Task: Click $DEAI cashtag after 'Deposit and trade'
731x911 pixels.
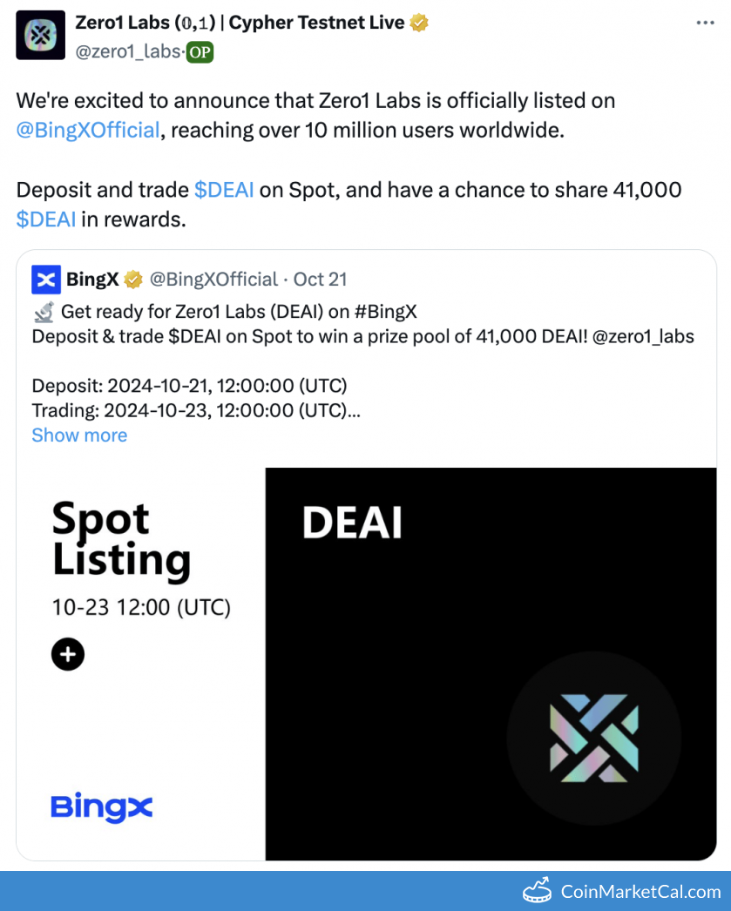Action: click(x=224, y=190)
